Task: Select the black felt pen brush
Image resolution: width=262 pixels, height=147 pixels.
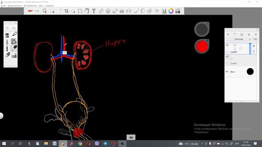Action: [7, 49]
